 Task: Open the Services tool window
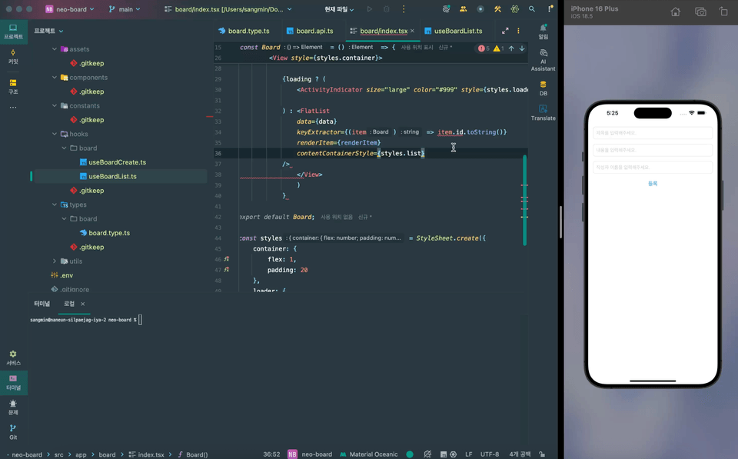point(13,358)
